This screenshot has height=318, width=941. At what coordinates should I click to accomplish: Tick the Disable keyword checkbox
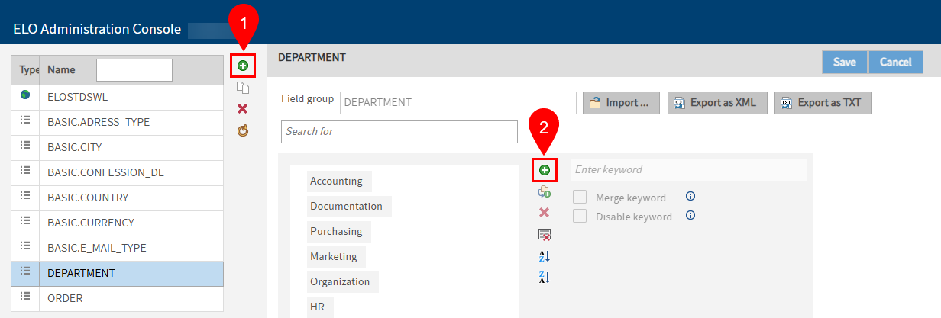click(x=580, y=216)
